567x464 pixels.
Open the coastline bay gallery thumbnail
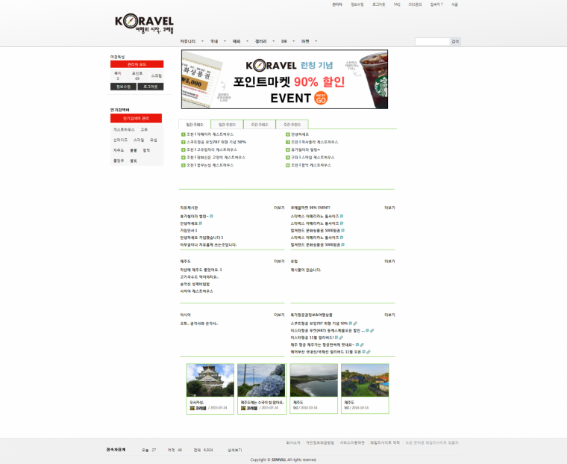[314, 380]
